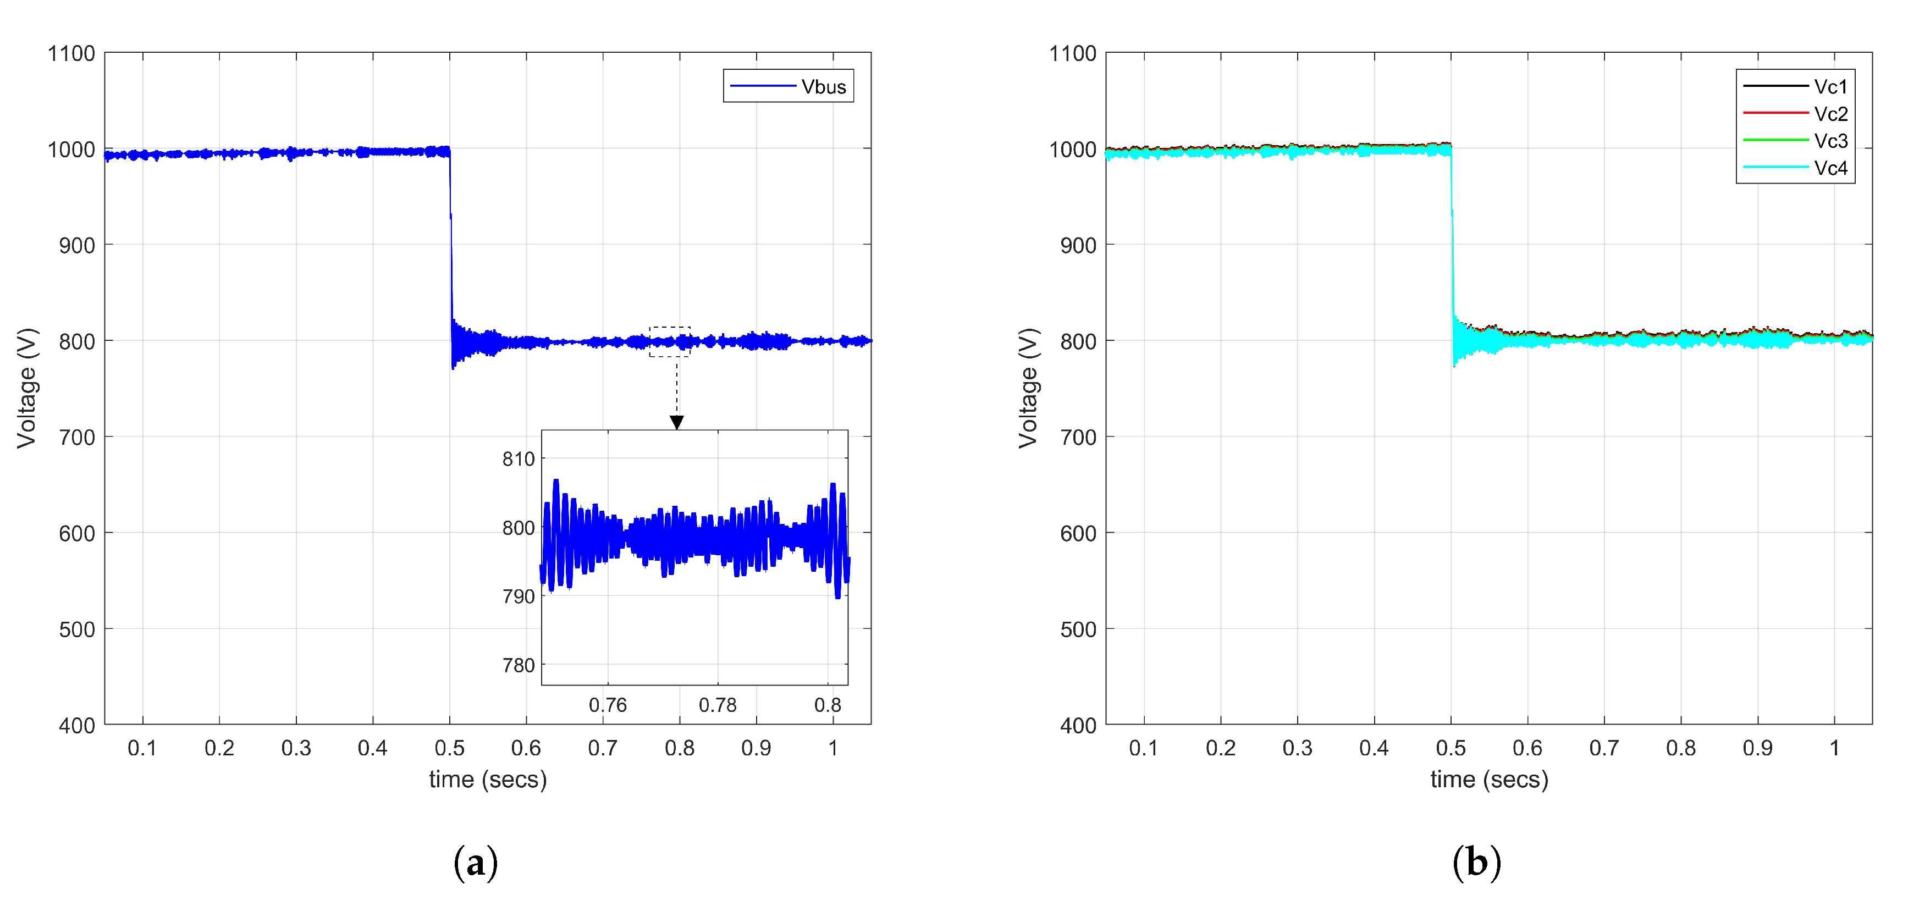Screen dimensions: 1908x906
Task: Click the 1100 tick on left plot
Action: (x=71, y=53)
